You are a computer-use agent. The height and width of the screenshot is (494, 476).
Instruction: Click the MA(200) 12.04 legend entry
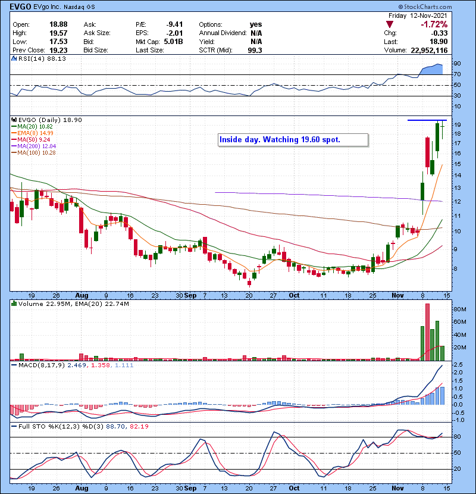coord(33,146)
